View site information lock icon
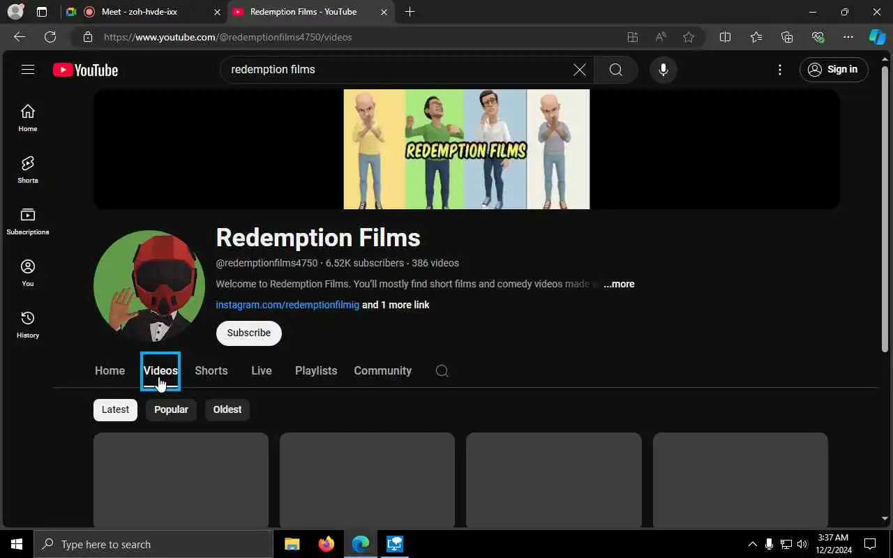 tap(88, 37)
